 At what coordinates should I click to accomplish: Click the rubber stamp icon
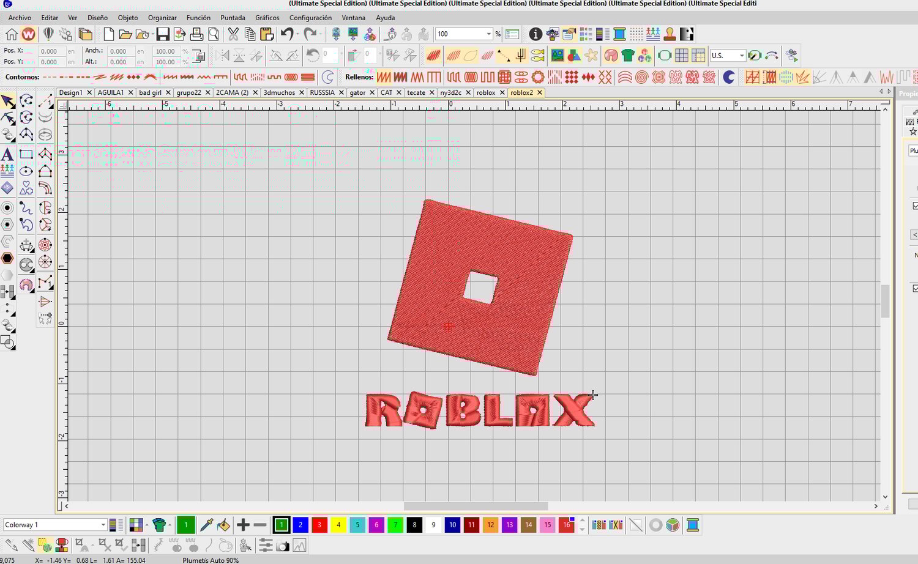click(670, 34)
